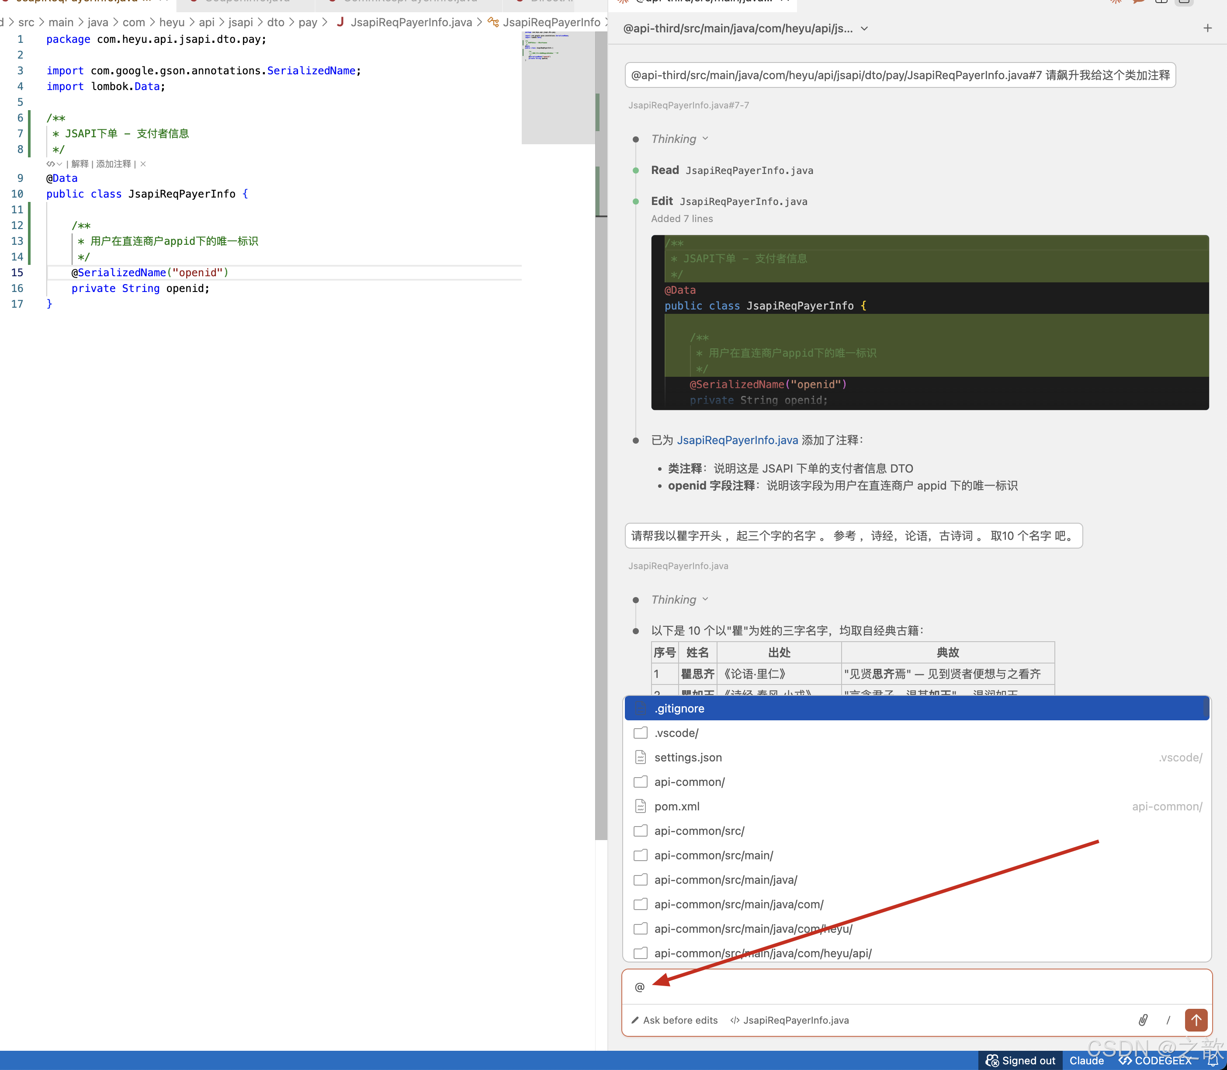
Task: Open the JsapiReqPayerInfo.java link in reply
Action: pos(737,440)
